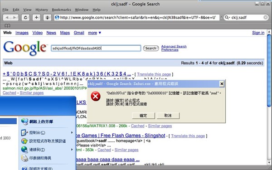Open the File menu
The image size is (272, 170).
tap(5, 10)
